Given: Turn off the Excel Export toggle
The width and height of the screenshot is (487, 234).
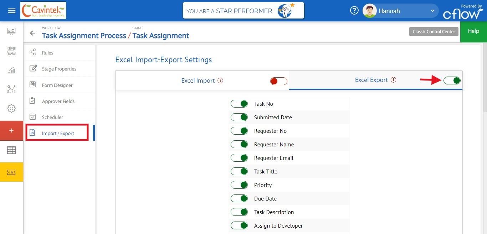Looking at the screenshot, I should (x=452, y=80).
